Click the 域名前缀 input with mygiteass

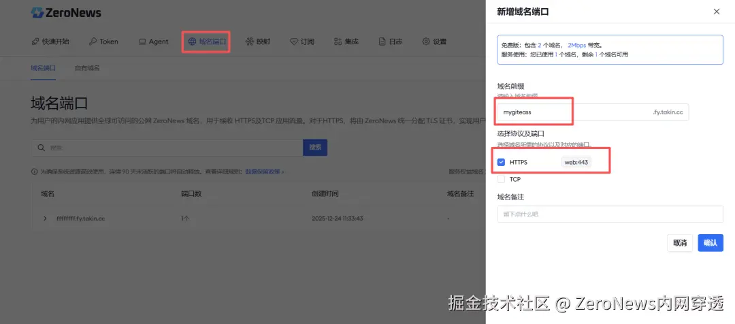[x=593, y=112]
